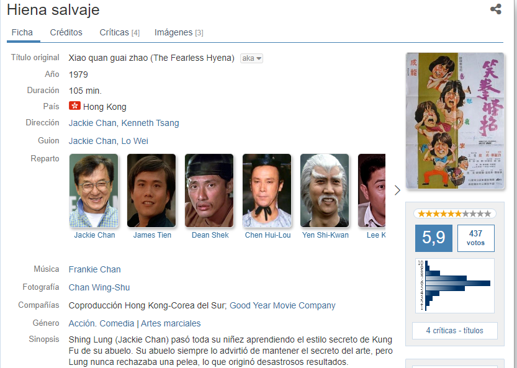Click the share icon
The width and height of the screenshot is (517, 368).
[x=495, y=9]
